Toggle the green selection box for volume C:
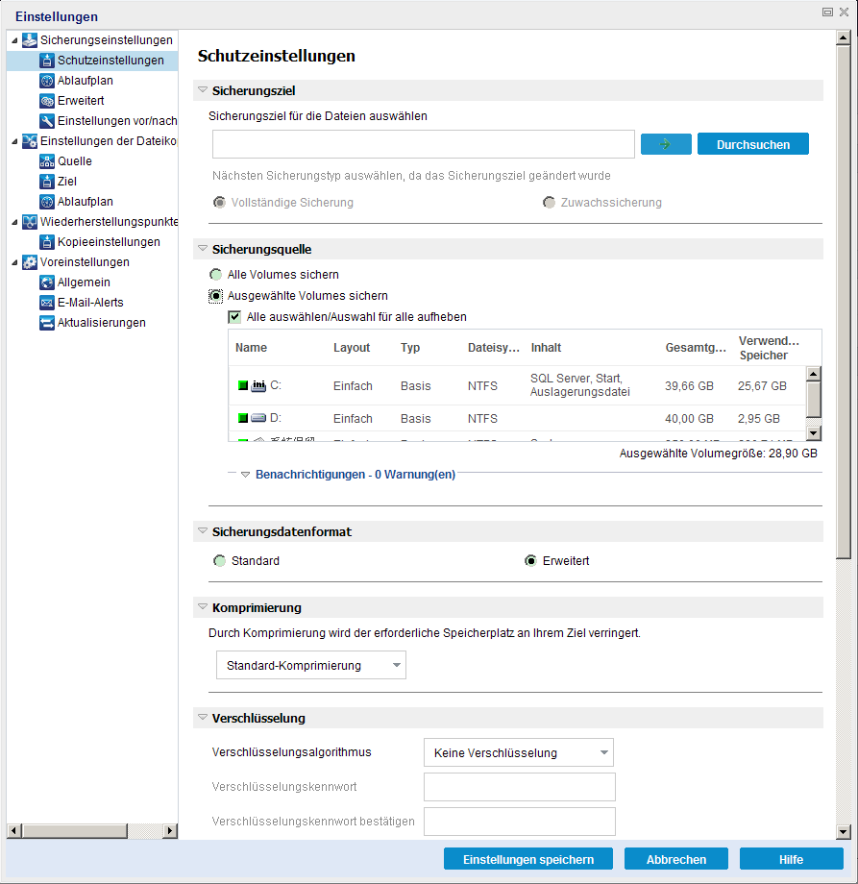 click(243, 385)
